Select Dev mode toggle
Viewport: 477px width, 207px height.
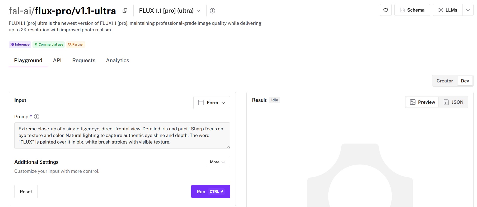point(465,81)
